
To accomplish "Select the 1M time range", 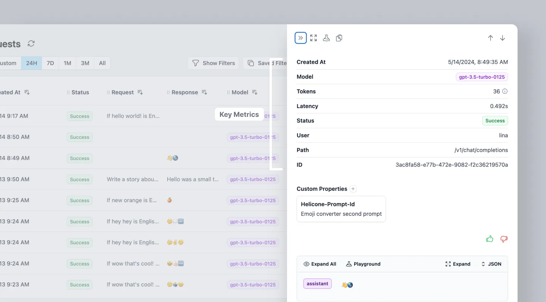I will (x=67, y=63).
